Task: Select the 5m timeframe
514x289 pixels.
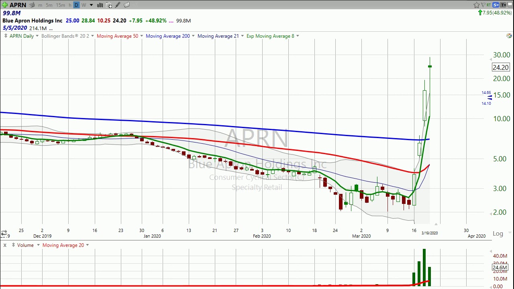Action: [49, 5]
